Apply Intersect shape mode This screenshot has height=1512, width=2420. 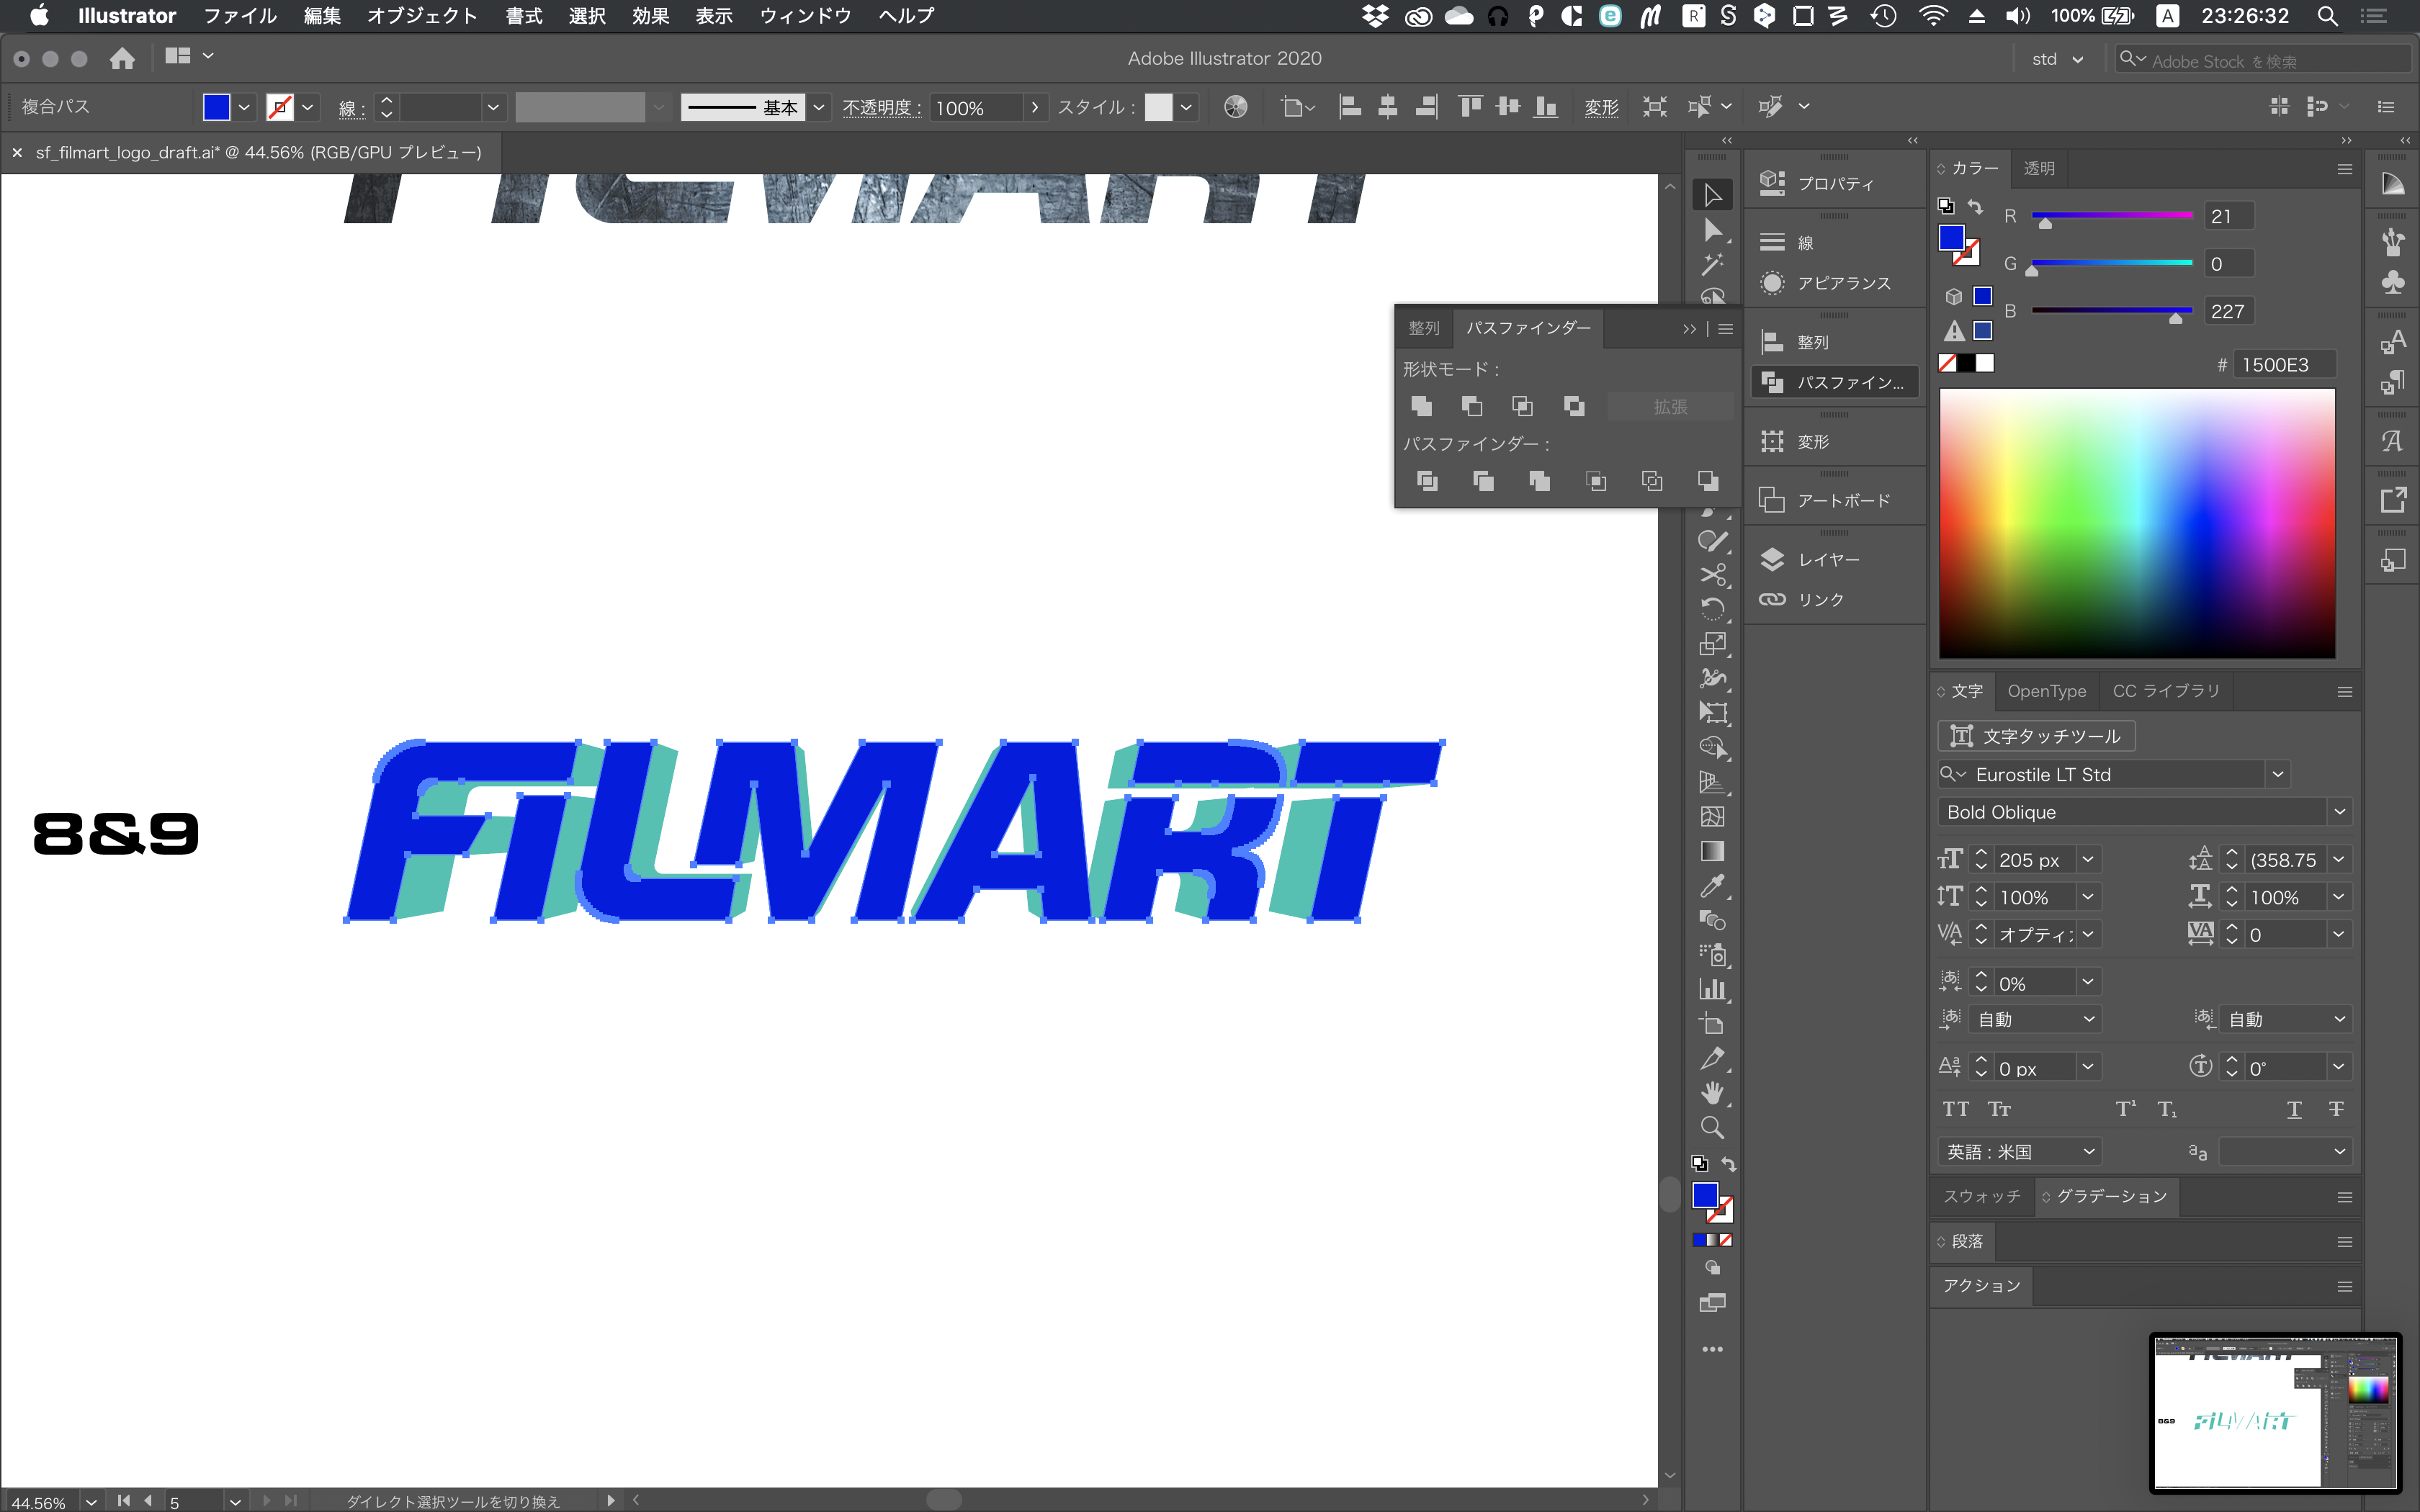coord(1523,406)
